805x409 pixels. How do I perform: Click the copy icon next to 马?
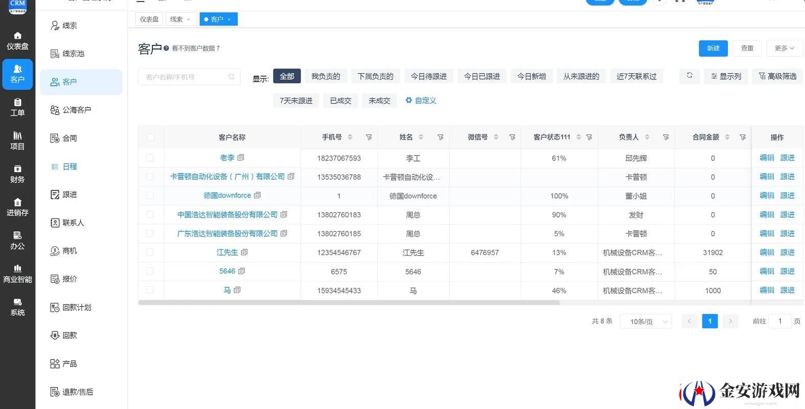click(x=237, y=290)
